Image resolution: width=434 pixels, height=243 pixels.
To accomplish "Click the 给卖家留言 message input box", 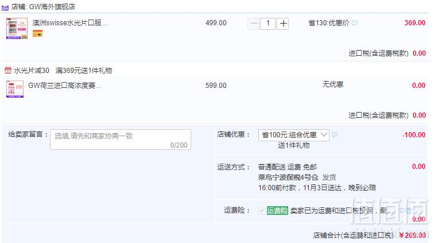I will click(121, 140).
